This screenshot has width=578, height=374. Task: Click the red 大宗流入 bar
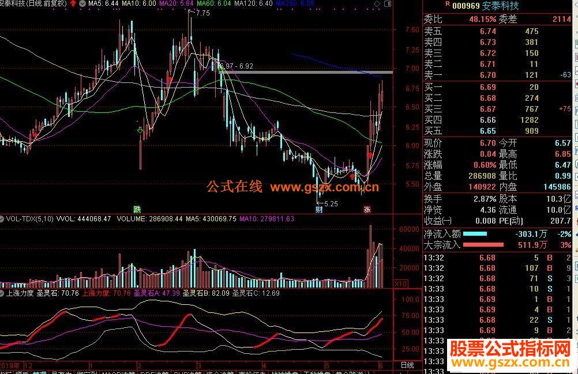click(x=483, y=245)
